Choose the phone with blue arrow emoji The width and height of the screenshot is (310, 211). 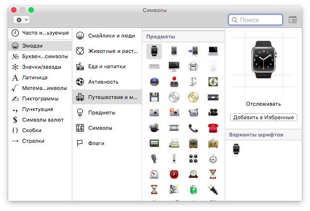click(x=193, y=51)
